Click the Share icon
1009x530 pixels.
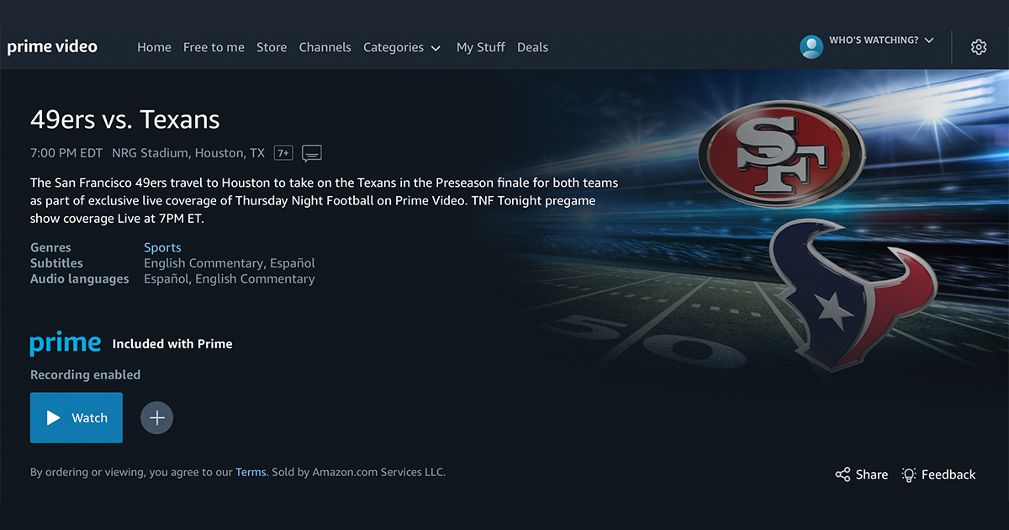click(x=843, y=475)
